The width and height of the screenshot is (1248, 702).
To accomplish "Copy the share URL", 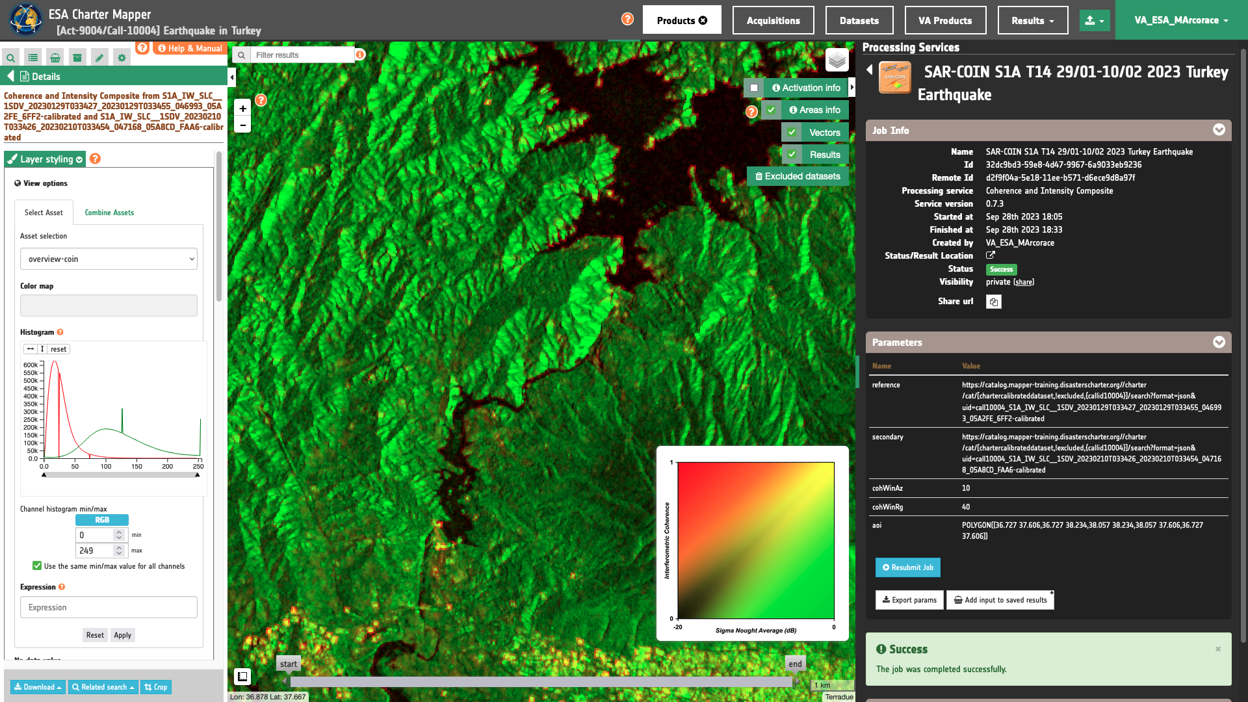I will click(994, 302).
